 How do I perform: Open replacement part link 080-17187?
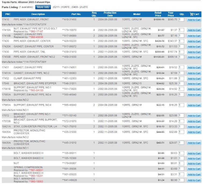[x=36, y=32]
